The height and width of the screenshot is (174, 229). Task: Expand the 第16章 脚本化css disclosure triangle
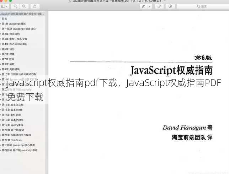tap(1, 110)
